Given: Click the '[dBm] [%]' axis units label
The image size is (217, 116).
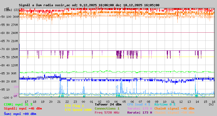Looking at the screenshot, I should (x=11, y=10).
